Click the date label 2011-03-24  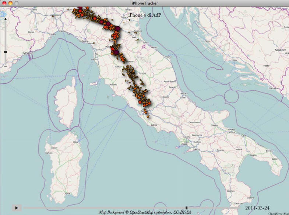point(257,208)
